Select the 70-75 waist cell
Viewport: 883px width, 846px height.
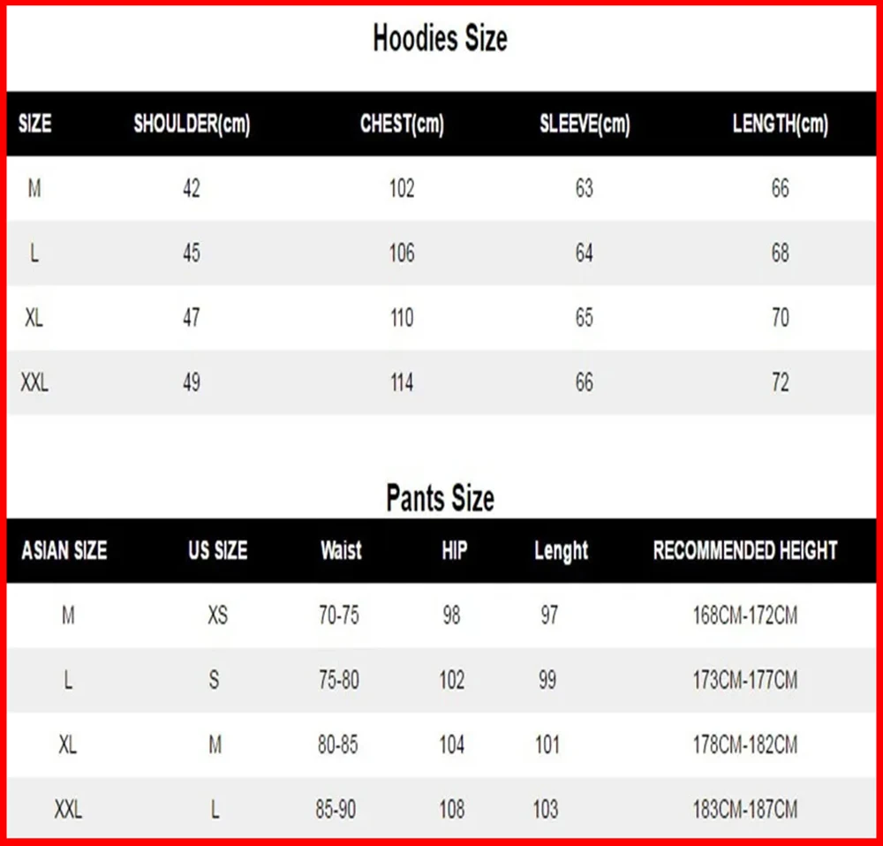(x=339, y=616)
